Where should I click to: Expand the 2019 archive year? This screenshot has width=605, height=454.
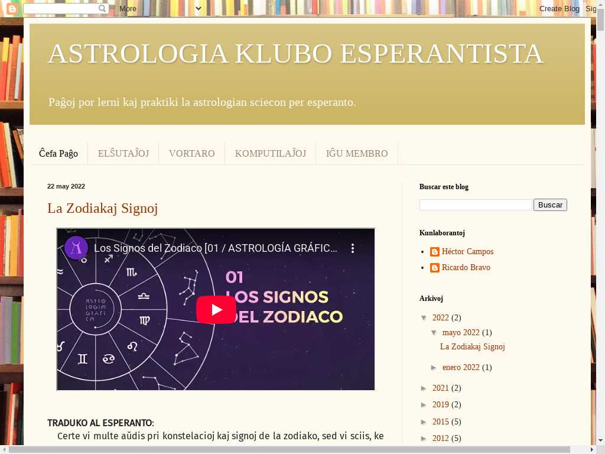[x=424, y=405]
